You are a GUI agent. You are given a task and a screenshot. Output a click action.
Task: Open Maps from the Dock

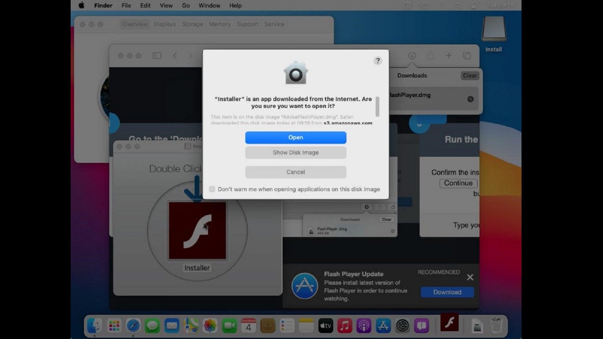(x=191, y=325)
